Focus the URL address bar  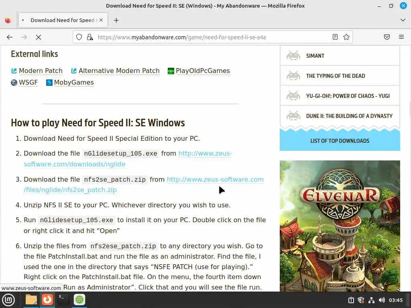point(213,37)
